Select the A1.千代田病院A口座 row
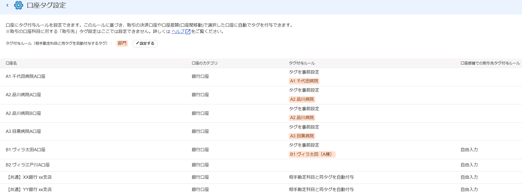 coord(261,77)
